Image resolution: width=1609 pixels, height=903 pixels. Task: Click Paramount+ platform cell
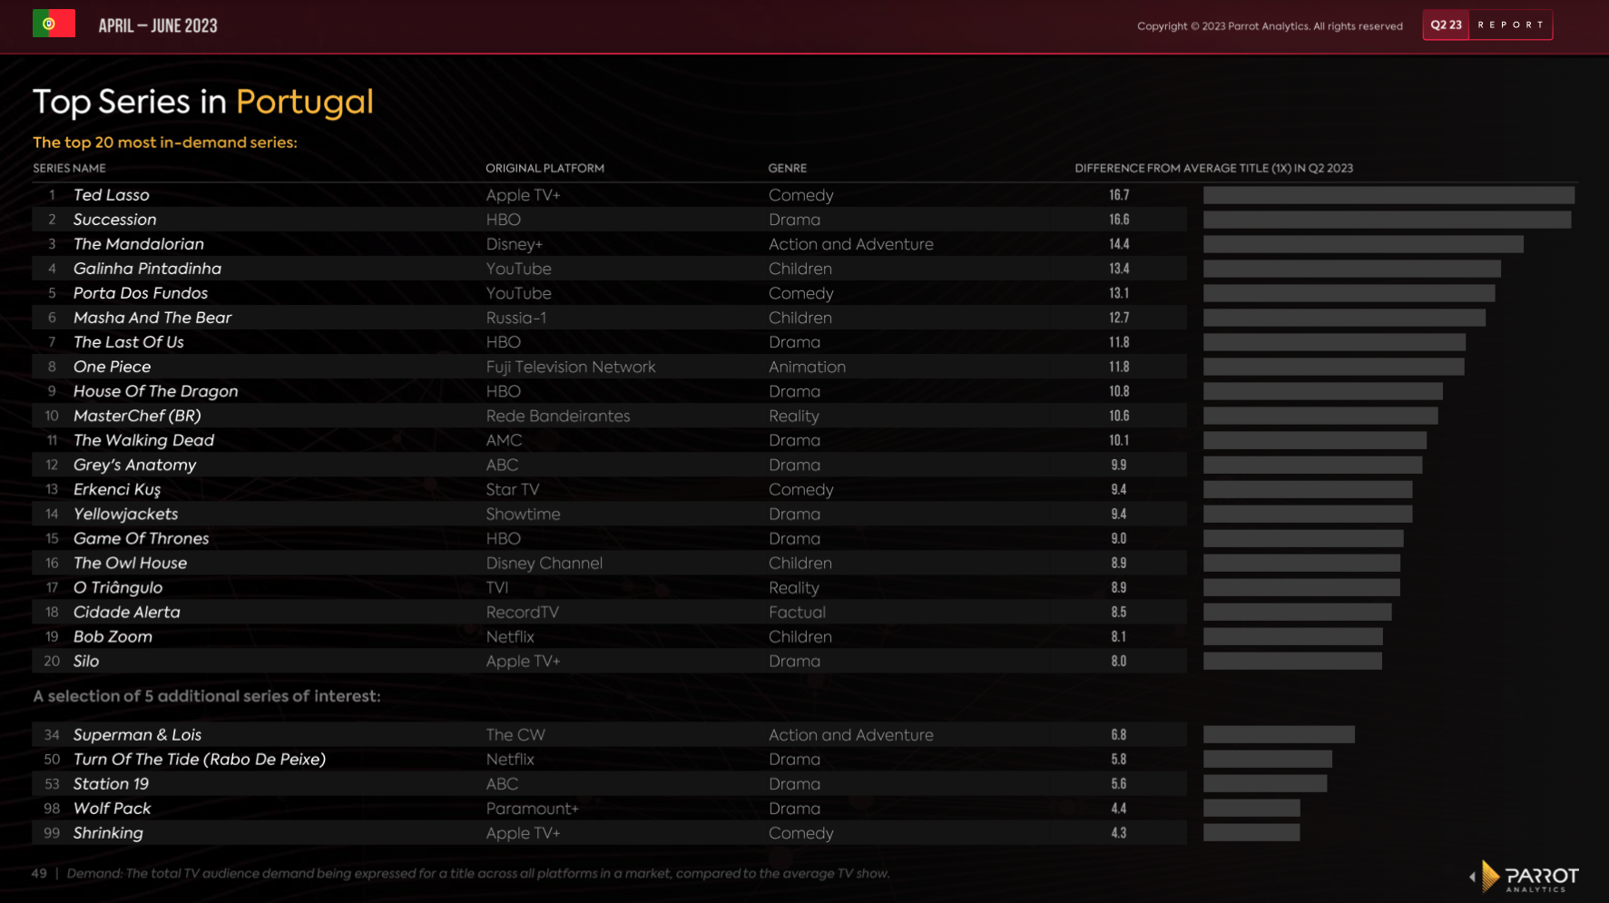click(532, 808)
